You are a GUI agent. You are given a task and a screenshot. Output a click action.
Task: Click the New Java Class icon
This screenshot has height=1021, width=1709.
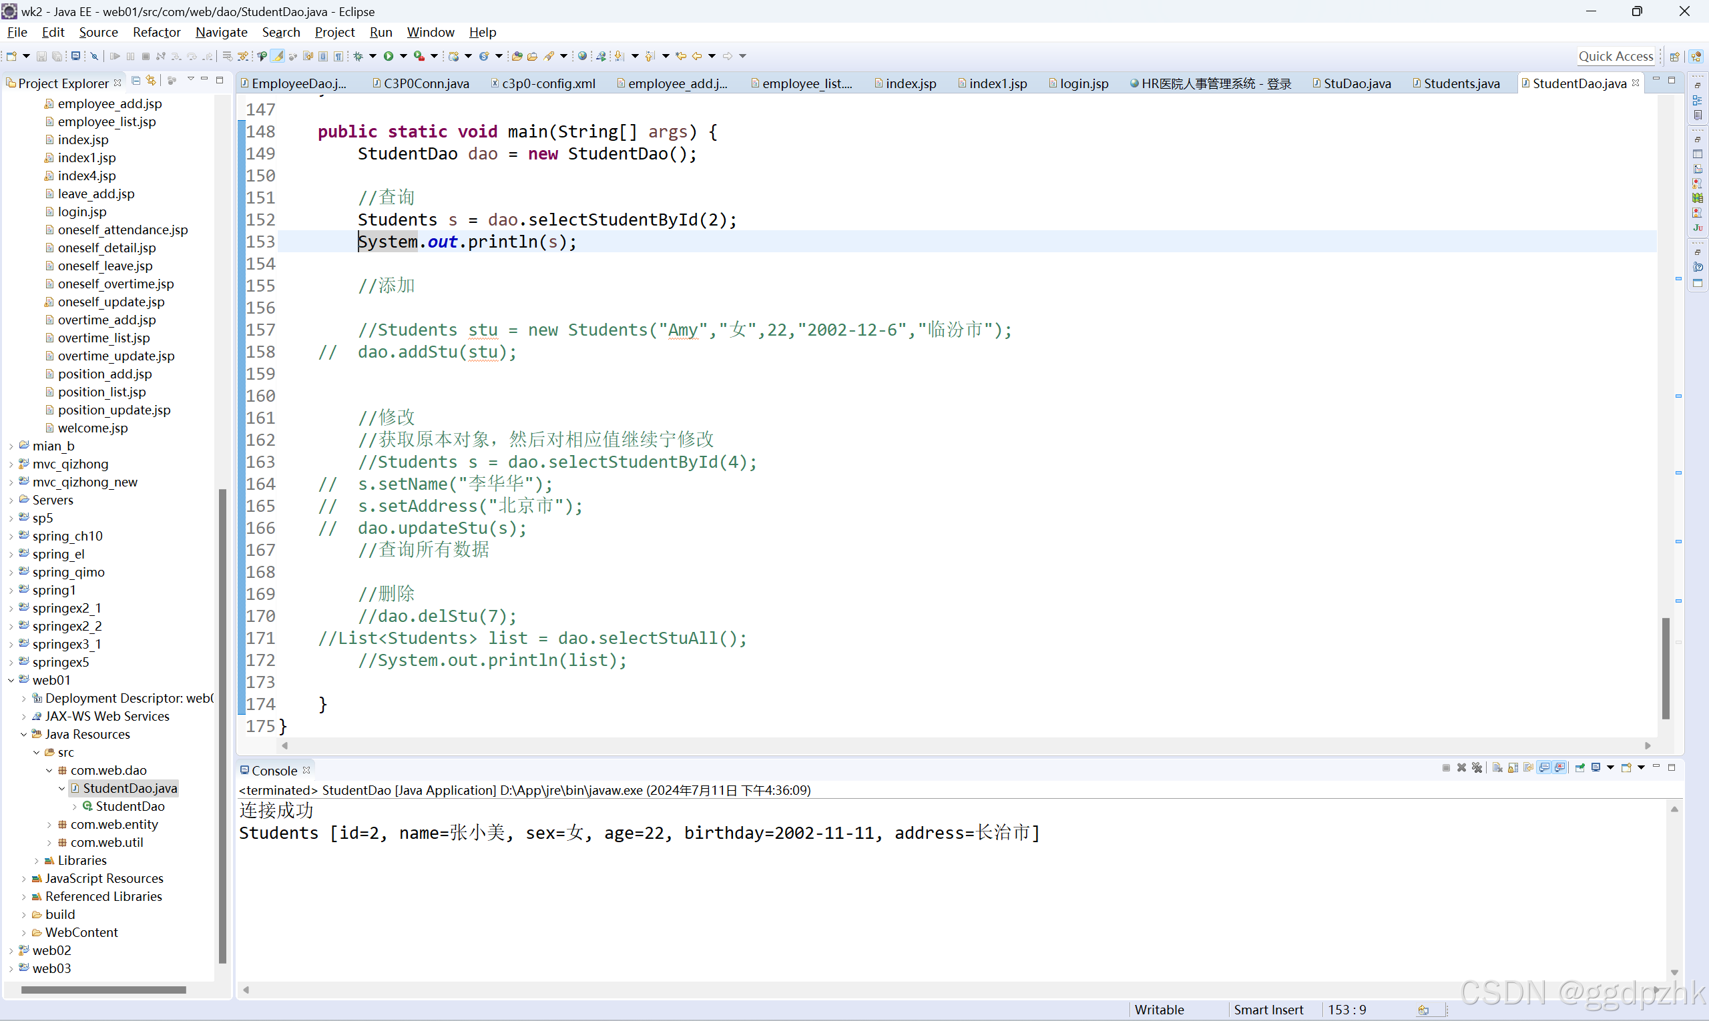pyautogui.click(x=483, y=57)
